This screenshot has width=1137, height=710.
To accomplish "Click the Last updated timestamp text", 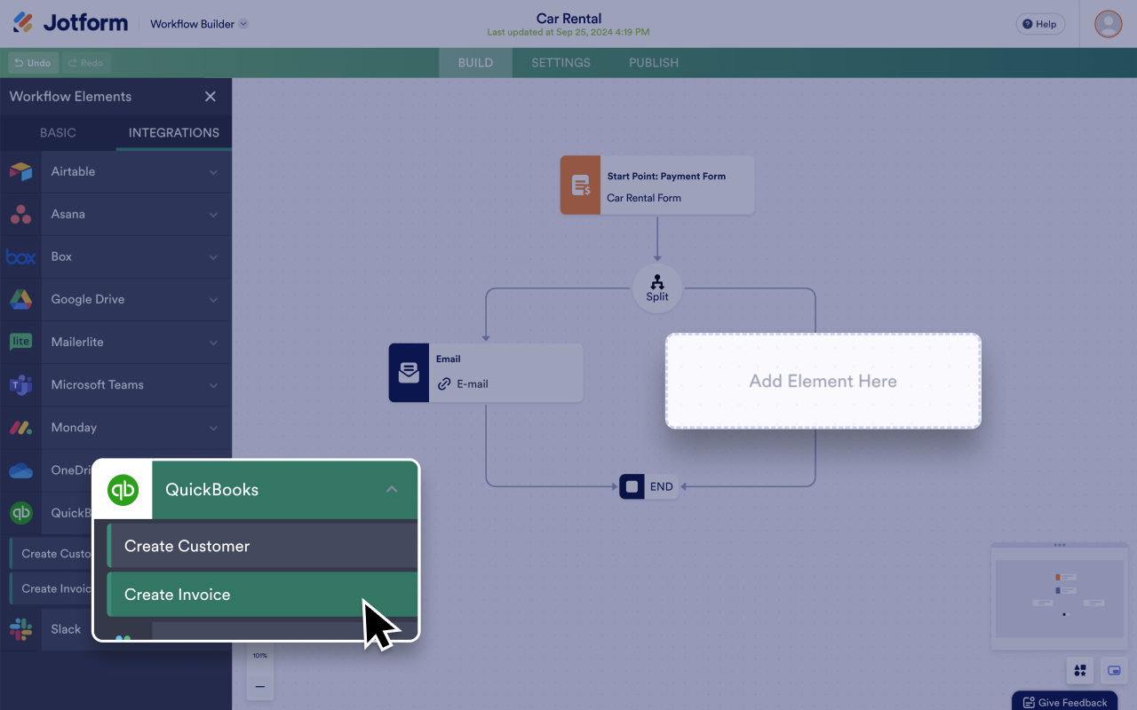I will click(568, 33).
